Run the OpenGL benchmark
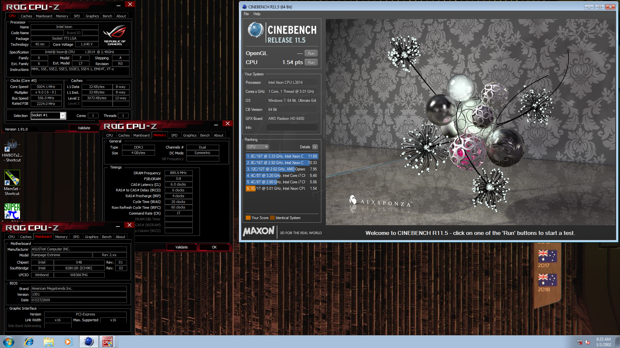620x348 pixels. [x=311, y=53]
